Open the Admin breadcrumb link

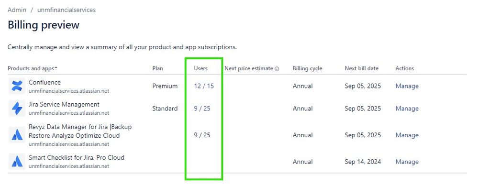[x=17, y=10]
